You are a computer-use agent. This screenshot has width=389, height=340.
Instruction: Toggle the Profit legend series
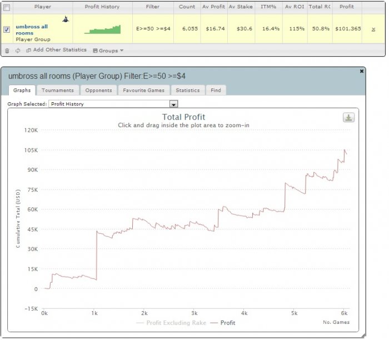point(223,323)
